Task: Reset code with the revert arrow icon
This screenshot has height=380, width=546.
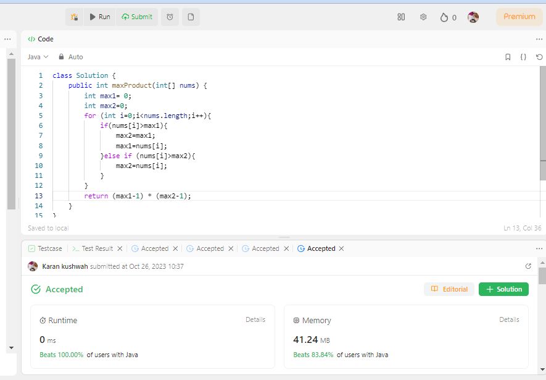Action: (539, 57)
